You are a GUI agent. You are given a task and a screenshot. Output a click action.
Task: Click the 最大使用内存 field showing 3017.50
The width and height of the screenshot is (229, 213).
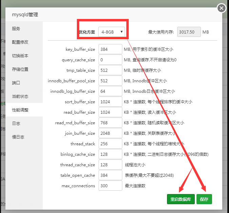[x=189, y=32]
